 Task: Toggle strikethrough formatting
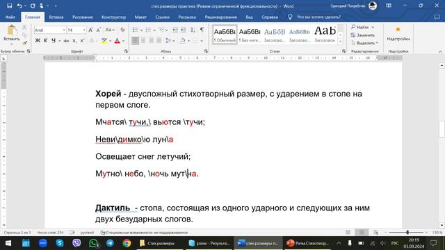67,41
